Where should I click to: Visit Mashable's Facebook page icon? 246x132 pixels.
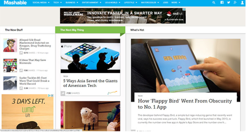[x=222, y=2]
